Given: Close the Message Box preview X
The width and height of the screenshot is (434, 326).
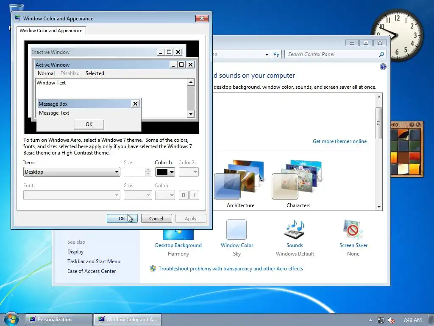Looking at the screenshot, I should (135, 104).
